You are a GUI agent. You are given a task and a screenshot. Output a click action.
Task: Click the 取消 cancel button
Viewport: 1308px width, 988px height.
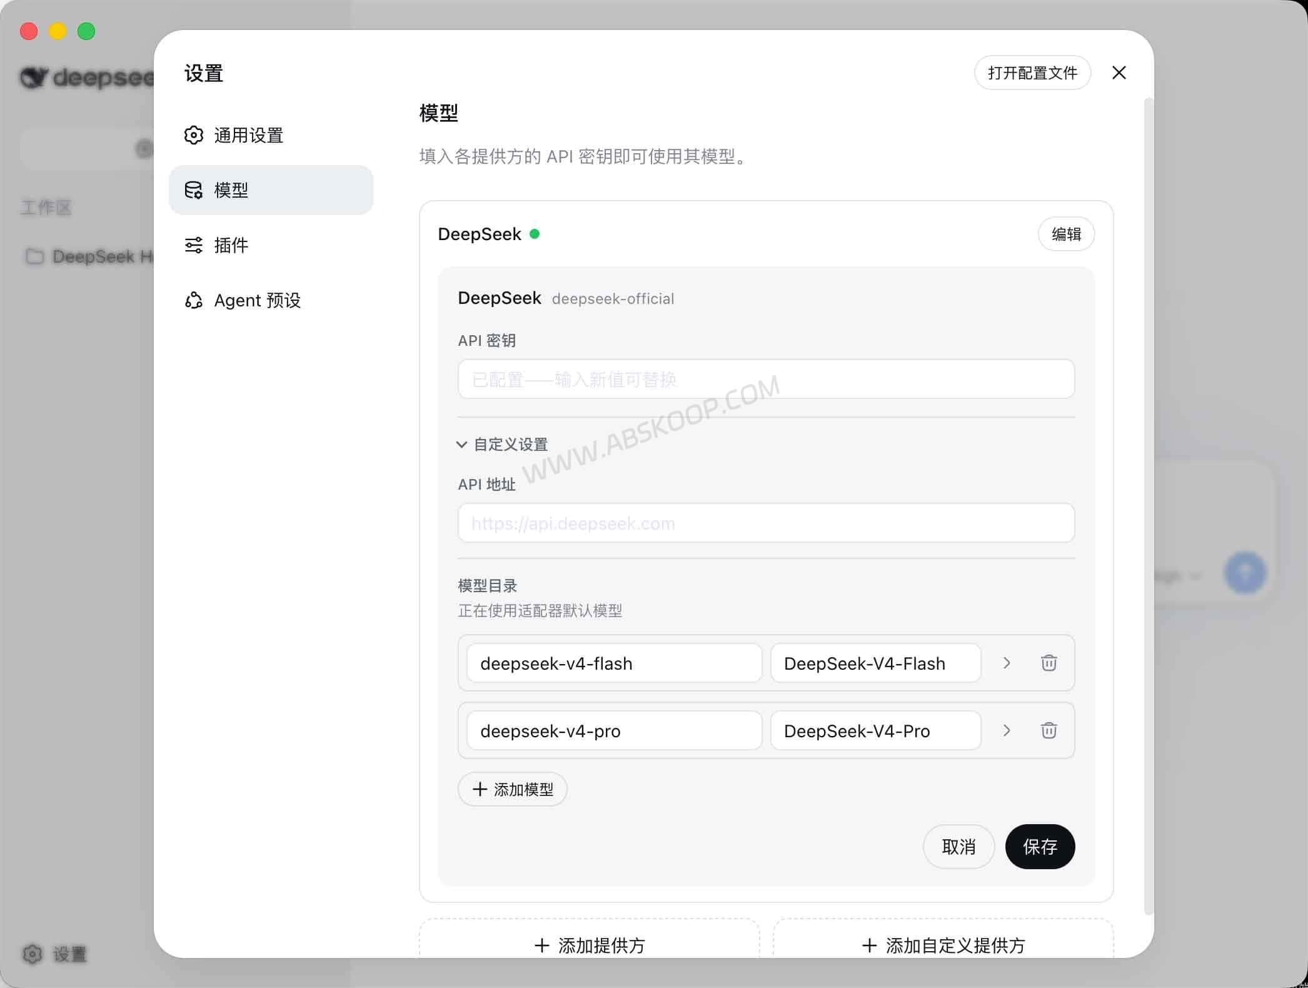958,847
